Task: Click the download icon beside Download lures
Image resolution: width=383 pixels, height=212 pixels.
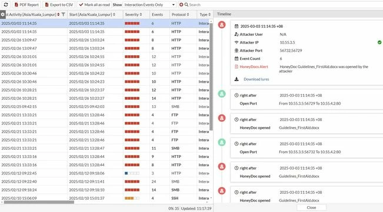Action: pyautogui.click(x=237, y=79)
